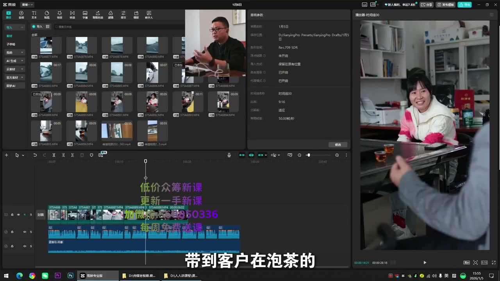Expand the 官方素材 sidebar section
The height and width of the screenshot is (281, 500).
[x=14, y=77]
